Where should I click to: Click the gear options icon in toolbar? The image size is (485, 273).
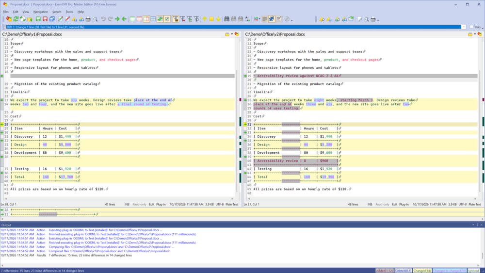point(287,19)
